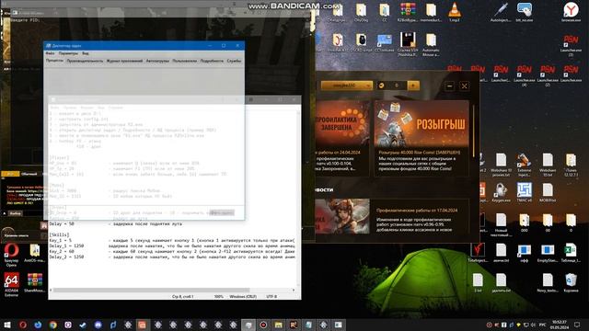
Task: Click the taskbar clock and date
Action: (x=560, y=325)
